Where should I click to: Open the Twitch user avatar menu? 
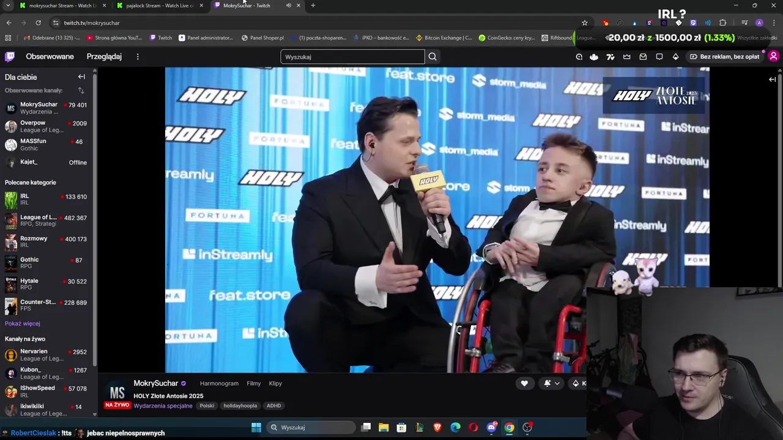point(773,56)
